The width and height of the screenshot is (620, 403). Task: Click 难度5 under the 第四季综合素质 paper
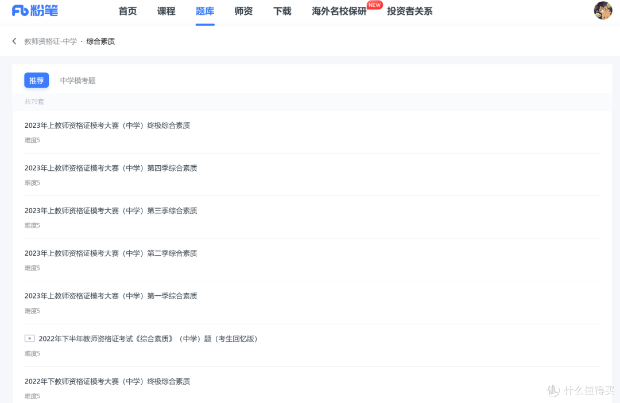tap(32, 183)
